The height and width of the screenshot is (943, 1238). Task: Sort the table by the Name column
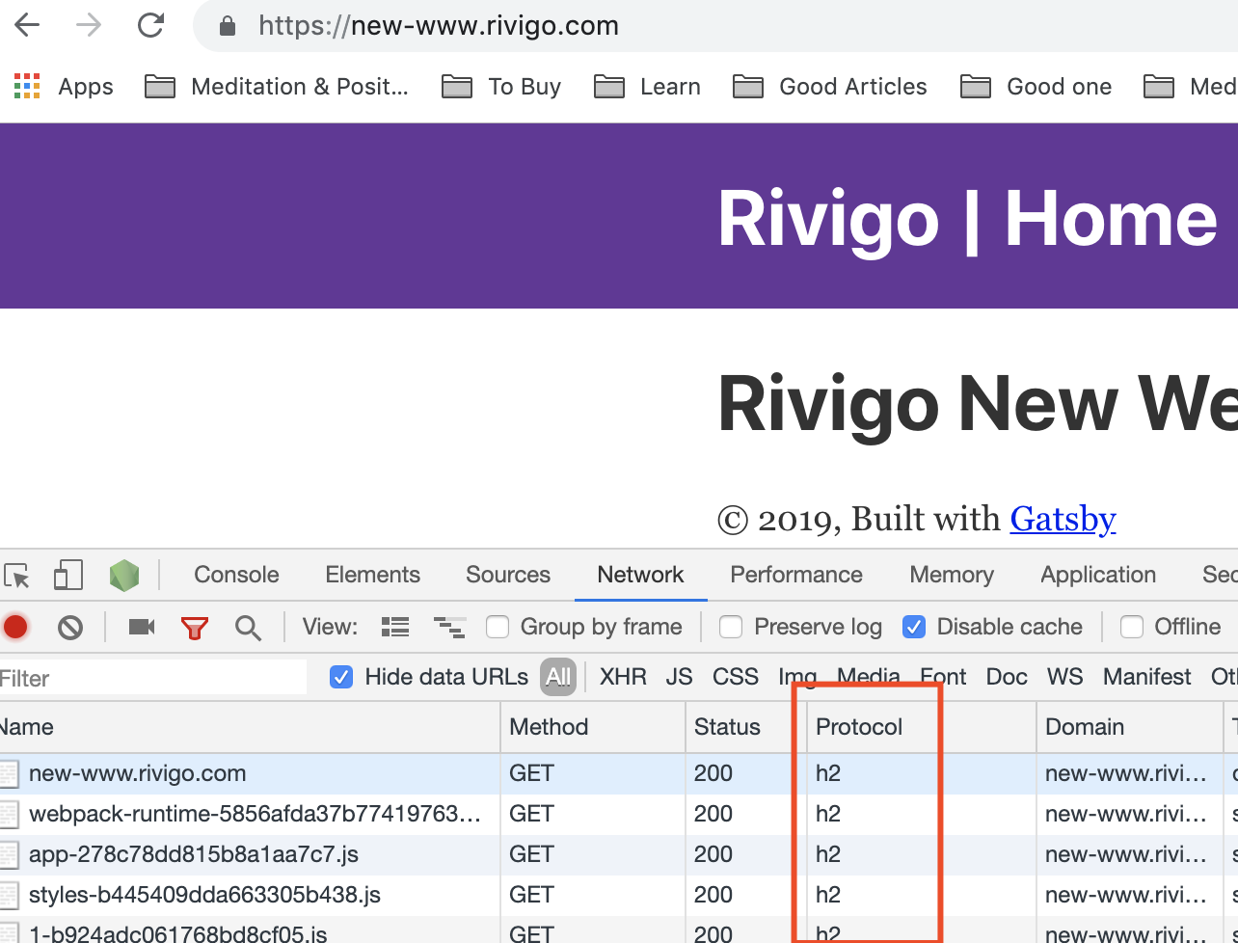250,727
